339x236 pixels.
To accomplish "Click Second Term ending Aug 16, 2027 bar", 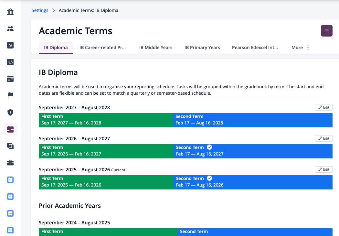I will [253, 151].
